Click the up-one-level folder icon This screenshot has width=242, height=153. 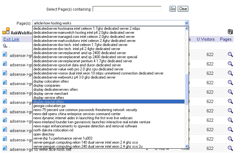(5, 46)
